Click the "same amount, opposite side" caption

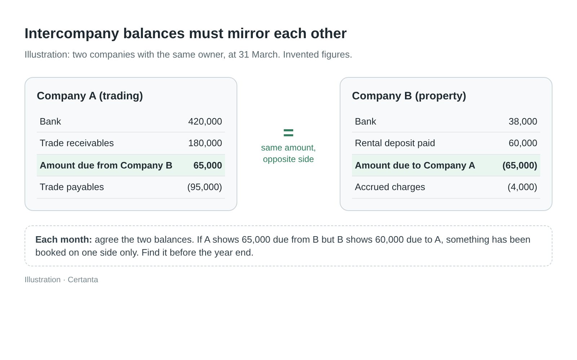(x=288, y=153)
